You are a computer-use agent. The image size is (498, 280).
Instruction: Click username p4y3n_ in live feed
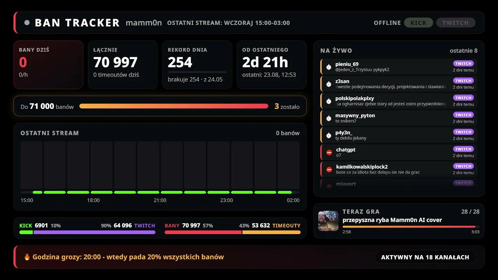pyautogui.click(x=344, y=133)
